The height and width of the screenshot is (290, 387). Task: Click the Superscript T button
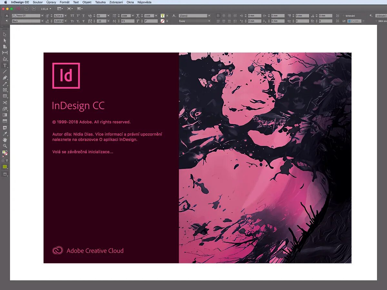point(78,16)
